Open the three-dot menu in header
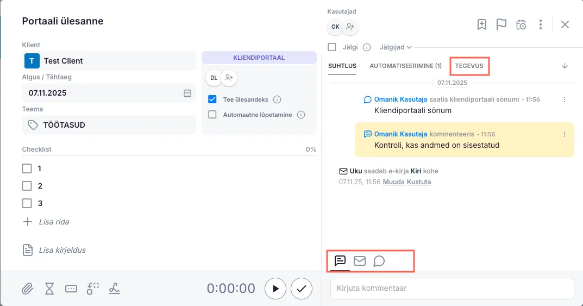This screenshot has height=306, width=583. (x=540, y=24)
